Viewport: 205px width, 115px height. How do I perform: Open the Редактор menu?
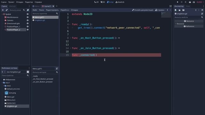point(29,2)
